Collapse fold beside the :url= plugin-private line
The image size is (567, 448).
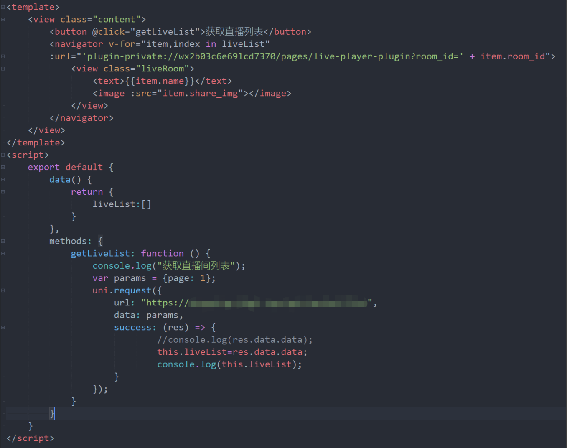tap(3, 56)
